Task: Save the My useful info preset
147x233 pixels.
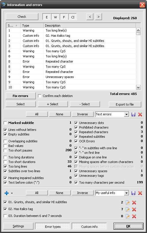Action: (x=133, y=193)
